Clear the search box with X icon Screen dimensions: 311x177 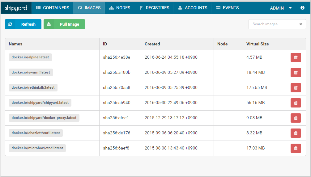pyautogui.click(x=300, y=24)
